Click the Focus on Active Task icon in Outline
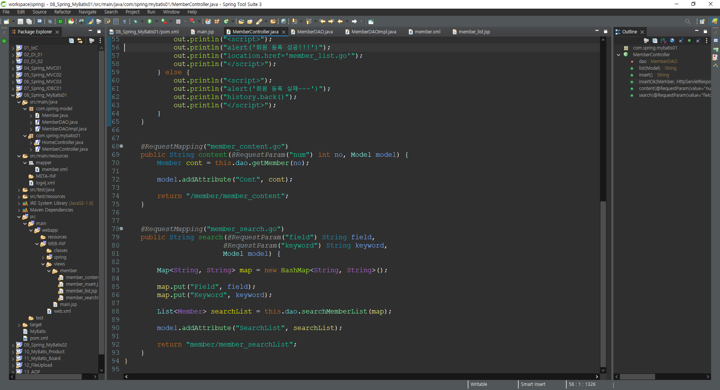 (646, 40)
